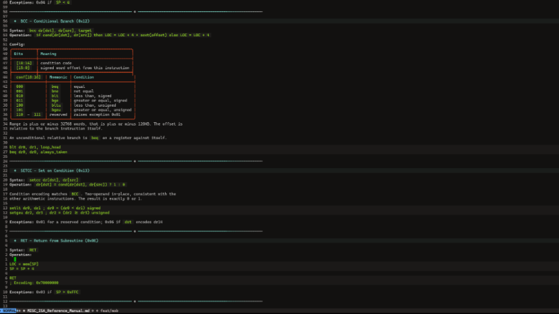Click the green cursor block under Operation
559x314 pixels.
click(x=15, y=260)
